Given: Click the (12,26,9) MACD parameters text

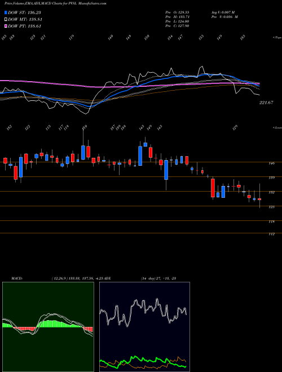Looking at the screenshot, I should pyautogui.click(x=77, y=278).
